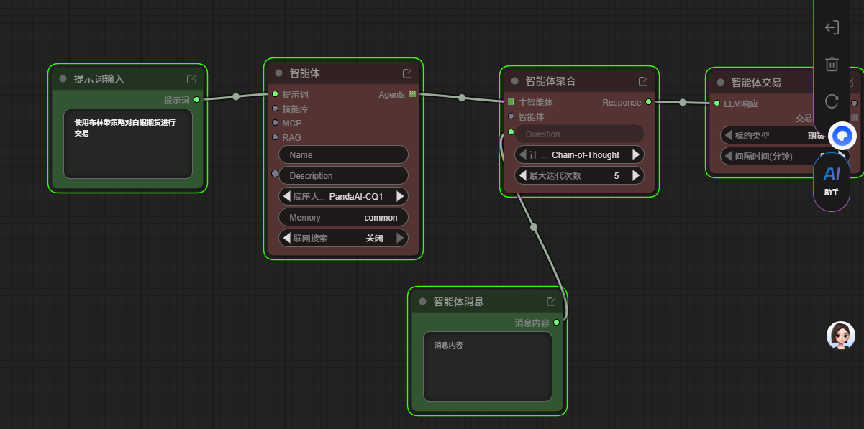Toggle collapse dot on 智能体 node header
Image resolution: width=864 pixels, height=429 pixels.
(x=278, y=73)
